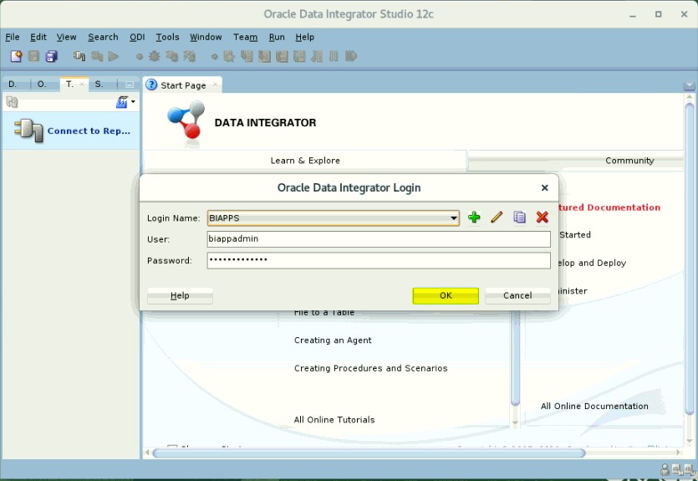
Task: Click OK in the login dialog
Action: point(446,296)
